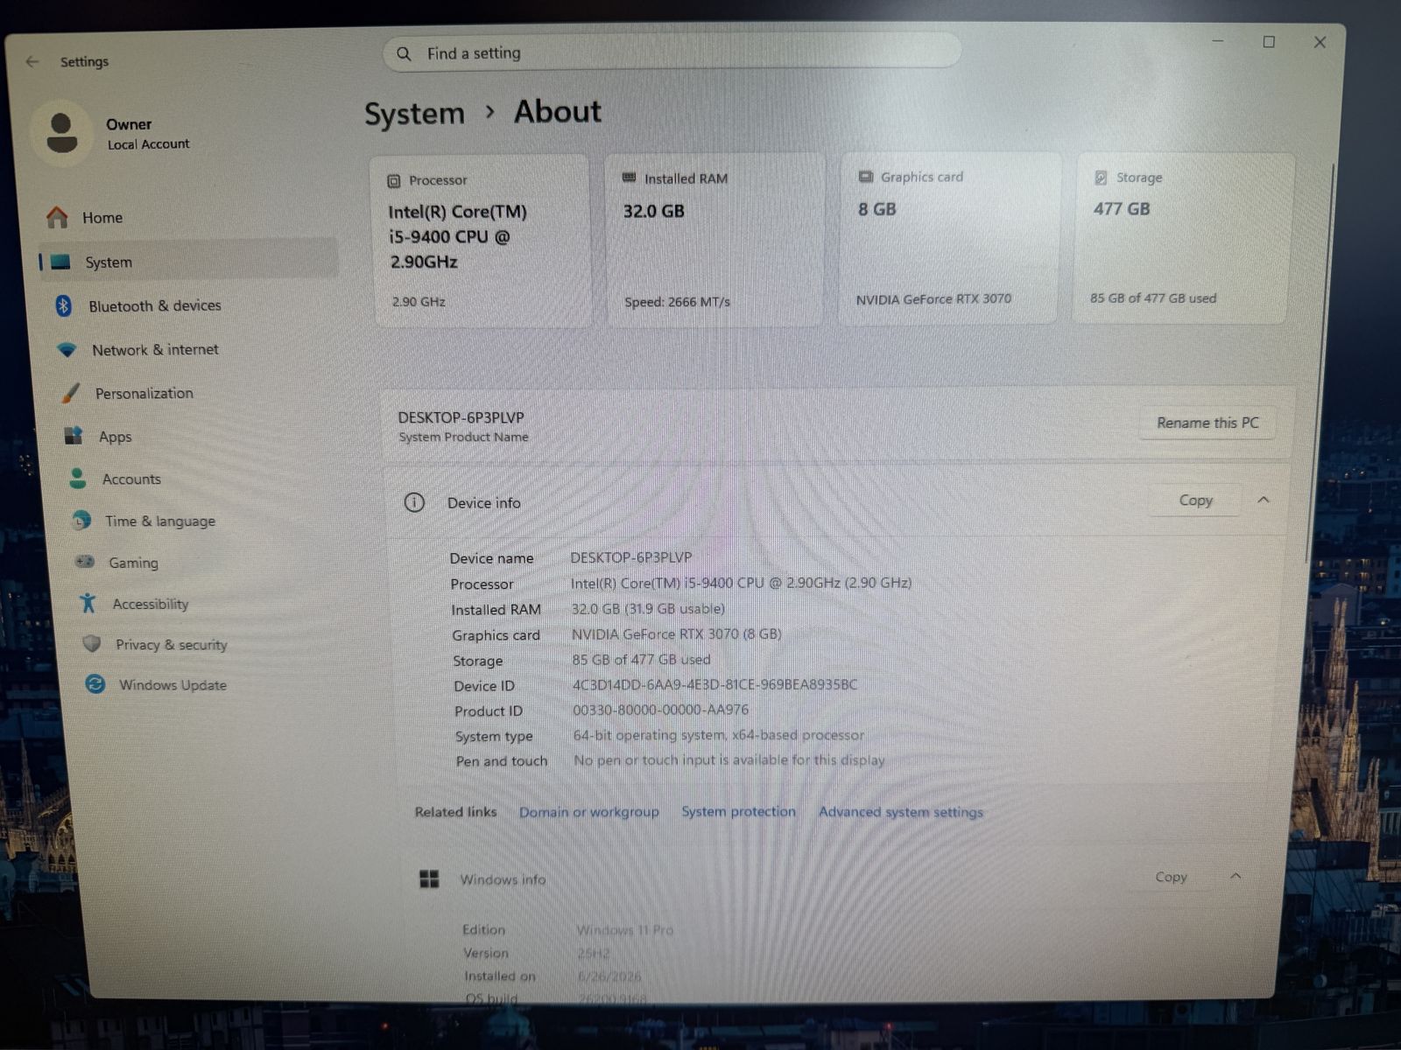
Task: Click the back arrow in Settings
Action: [32, 61]
